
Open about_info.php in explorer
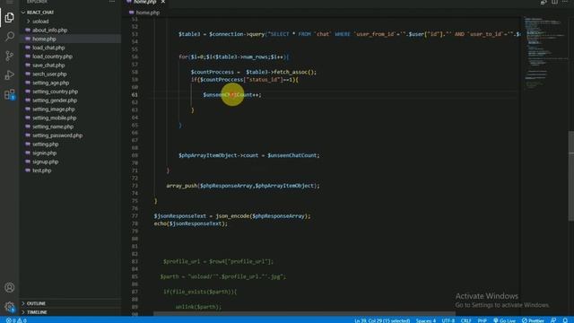[50, 30]
